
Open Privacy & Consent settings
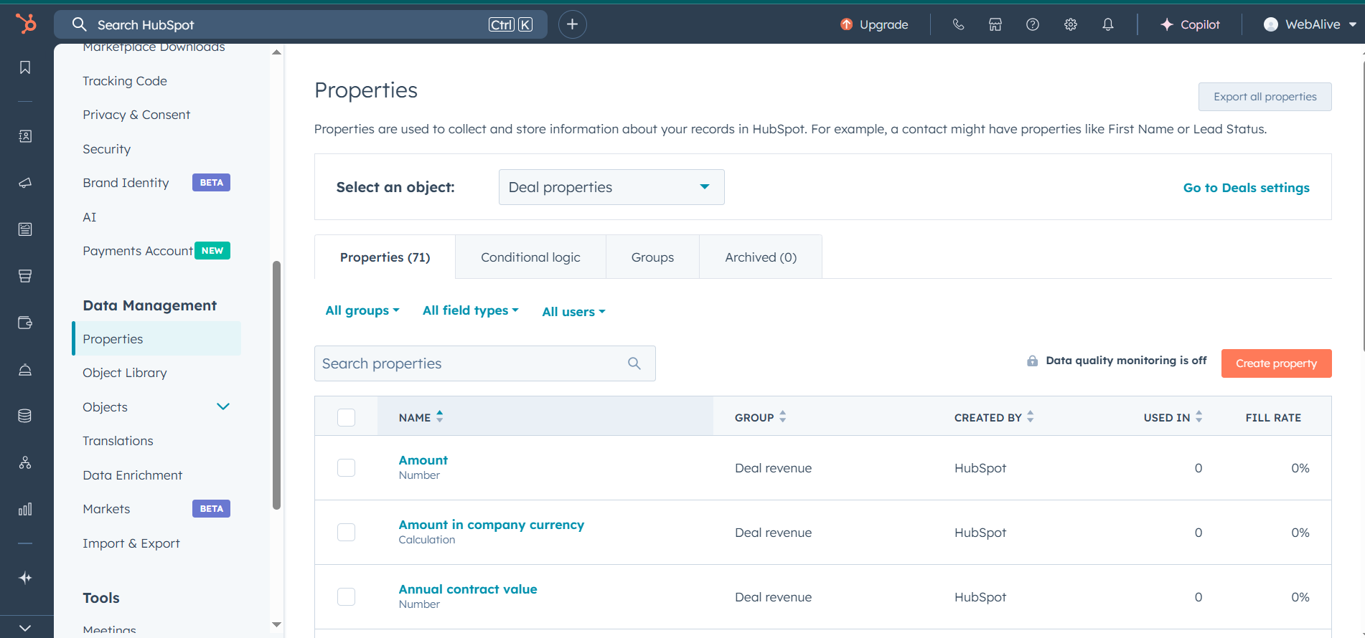click(136, 115)
